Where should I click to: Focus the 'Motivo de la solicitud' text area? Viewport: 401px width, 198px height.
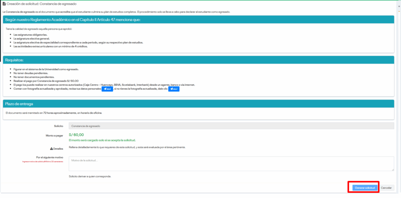[231, 163]
